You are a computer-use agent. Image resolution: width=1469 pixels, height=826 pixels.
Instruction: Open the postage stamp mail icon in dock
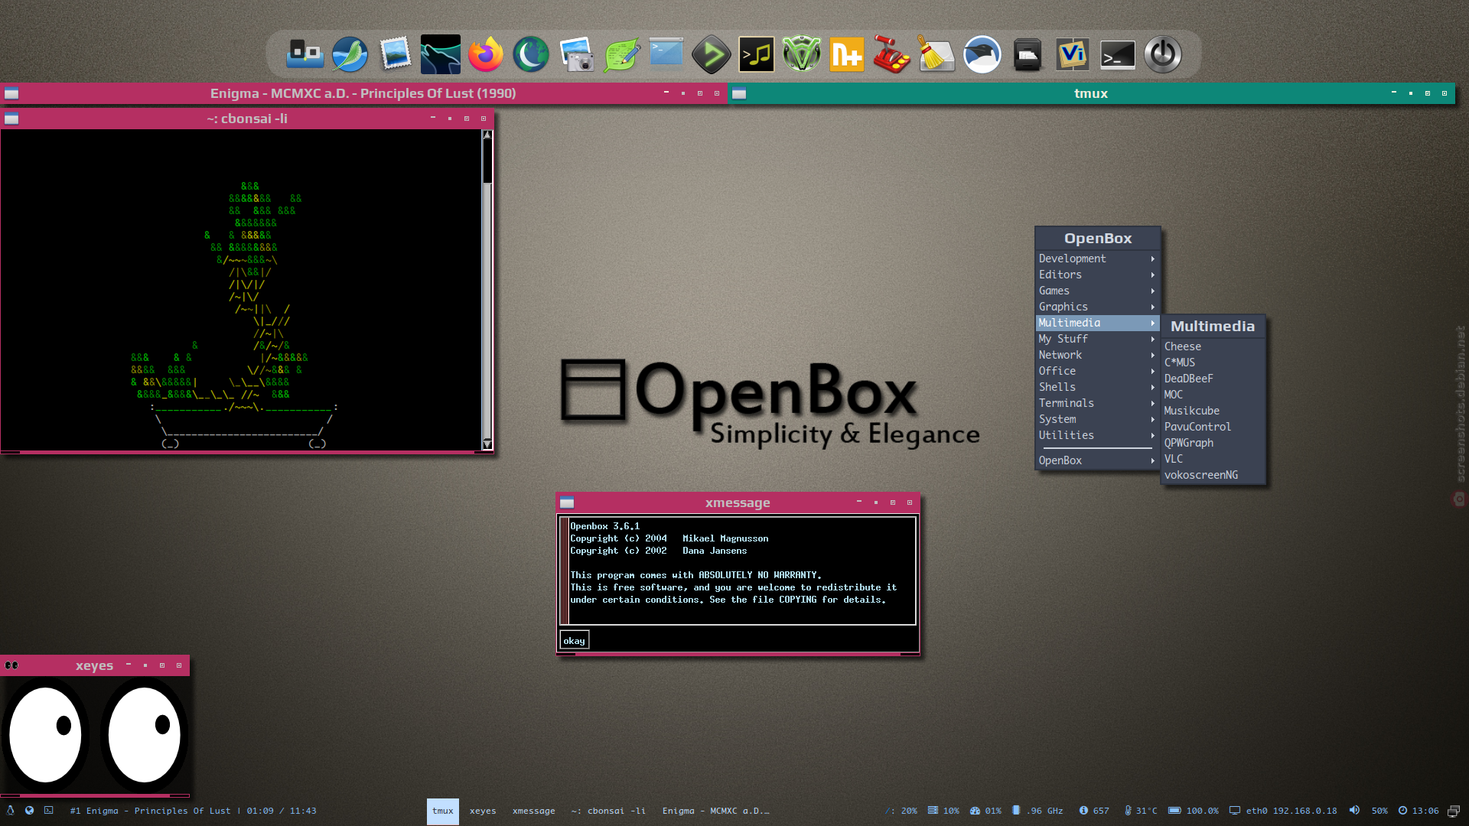pos(396,55)
